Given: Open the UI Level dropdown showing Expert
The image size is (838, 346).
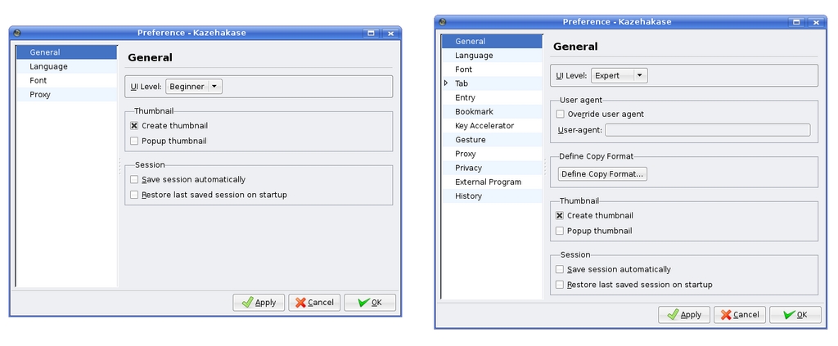Looking at the screenshot, I should pyautogui.click(x=619, y=75).
